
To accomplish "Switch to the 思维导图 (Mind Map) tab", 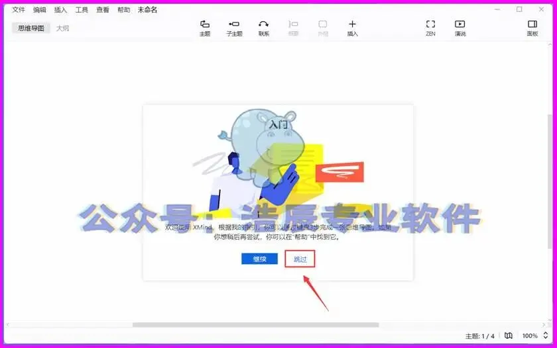I will click(x=31, y=28).
